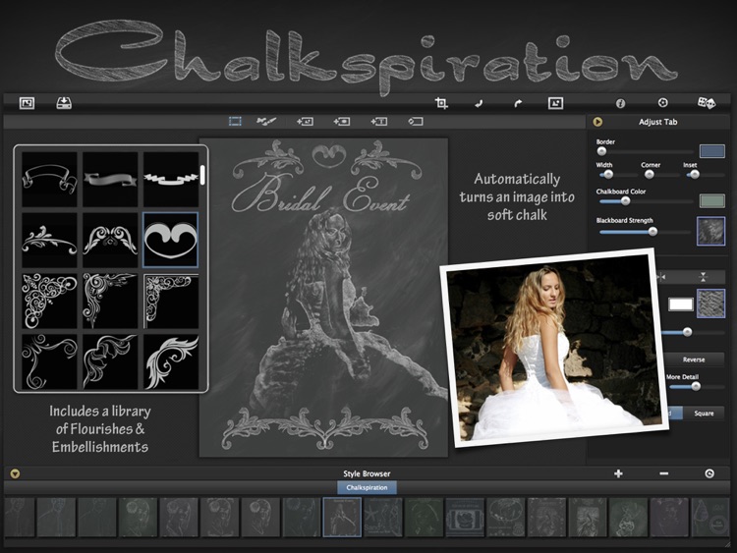The image size is (737, 553).
Task: Click the Blackboard Strength slider knob
Action: (x=652, y=232)
